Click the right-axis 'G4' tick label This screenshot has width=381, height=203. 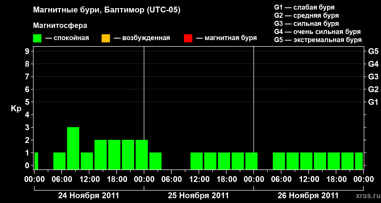(373, 64)
